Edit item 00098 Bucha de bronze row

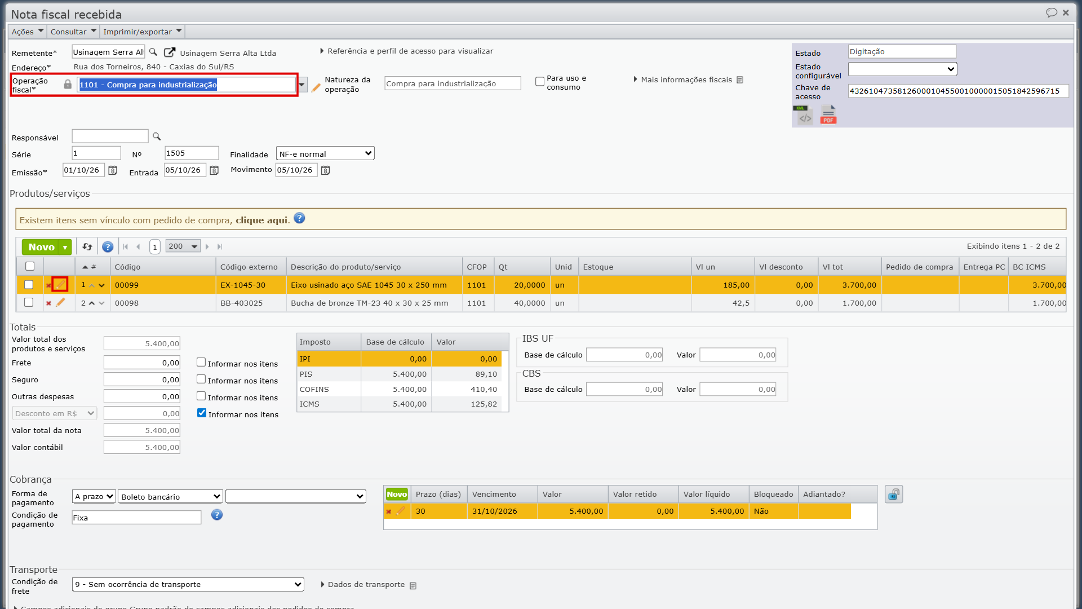(x=60, y=302)
